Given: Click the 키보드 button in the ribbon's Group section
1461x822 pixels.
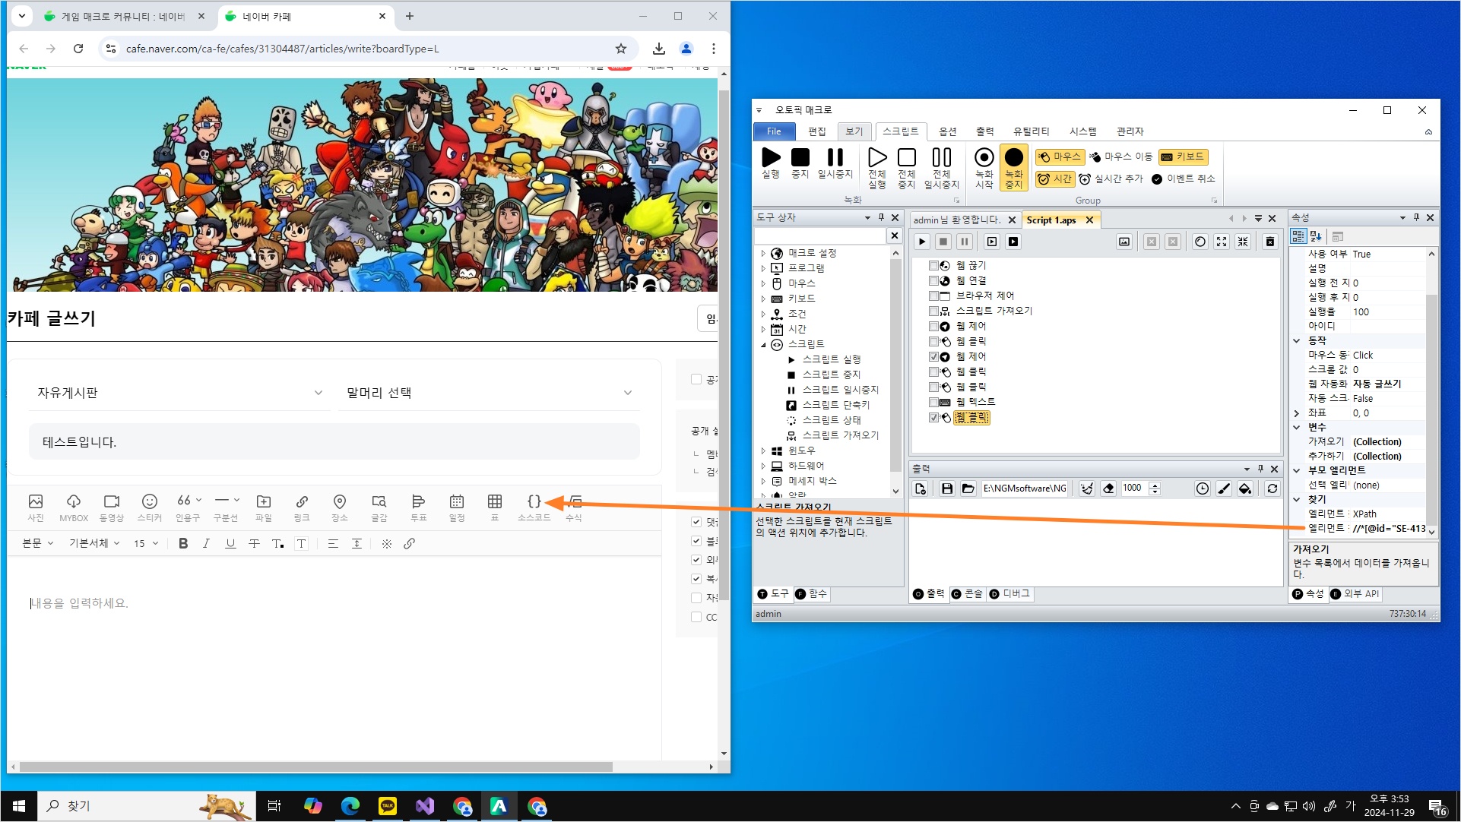Looking at the screenshot, I should (1183, 156).
